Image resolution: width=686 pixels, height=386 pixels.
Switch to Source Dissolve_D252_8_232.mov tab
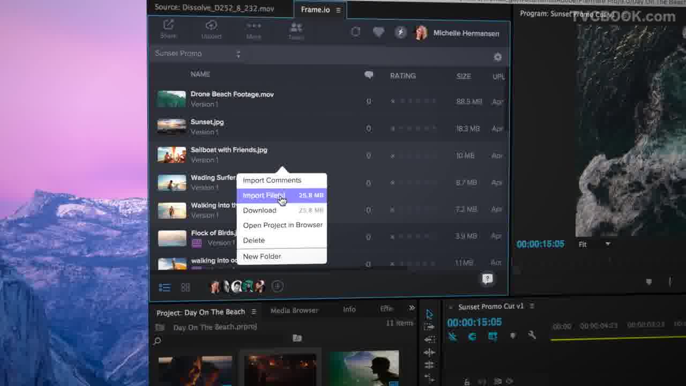coord(214,8)
